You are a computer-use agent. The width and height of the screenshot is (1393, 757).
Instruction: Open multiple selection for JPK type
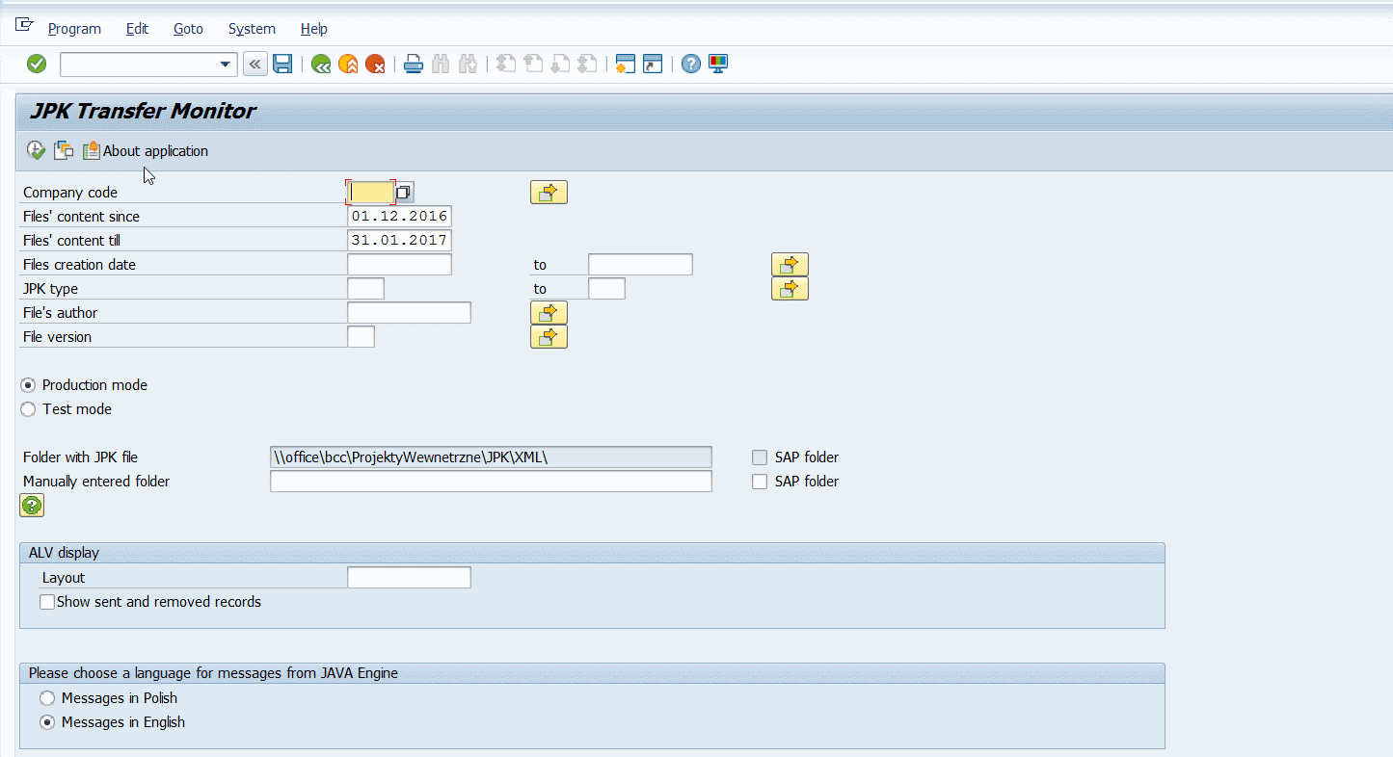790,289
